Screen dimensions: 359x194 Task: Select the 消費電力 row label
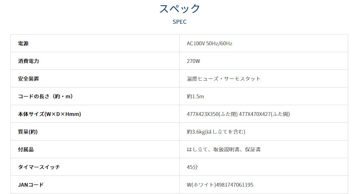(x=29, y=61)
